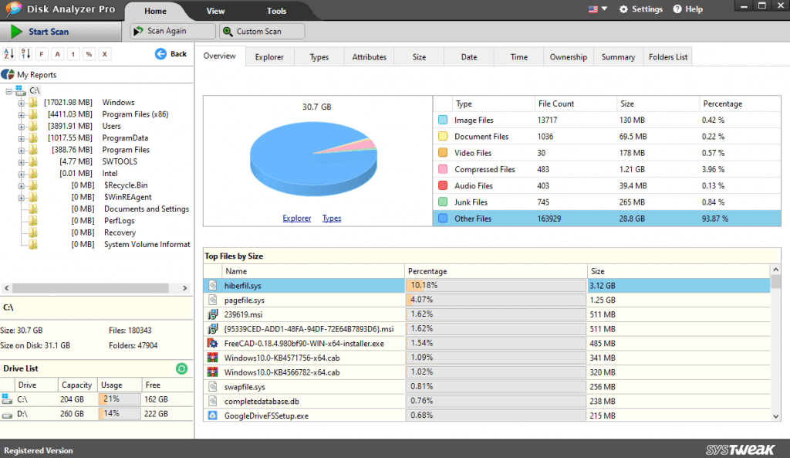Click Custom Scan button
Image resolution: width=790 pixels, height=458 pixels.
coord(262,31)
